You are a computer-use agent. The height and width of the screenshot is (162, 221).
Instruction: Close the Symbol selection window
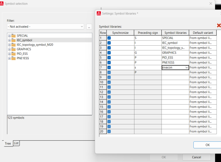pos(211,4)
